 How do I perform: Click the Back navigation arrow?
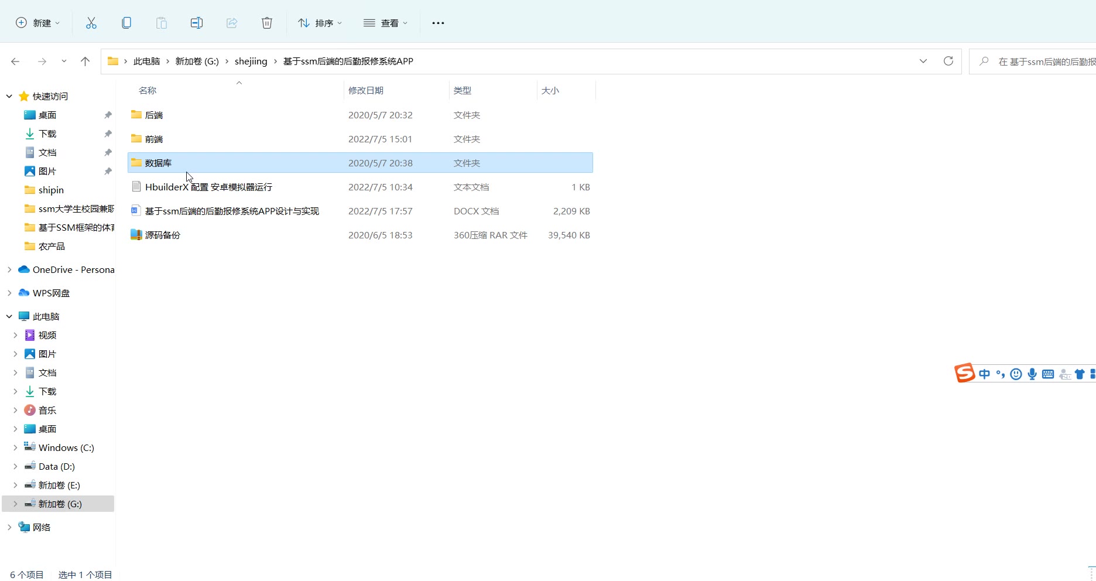coord(16,61)
